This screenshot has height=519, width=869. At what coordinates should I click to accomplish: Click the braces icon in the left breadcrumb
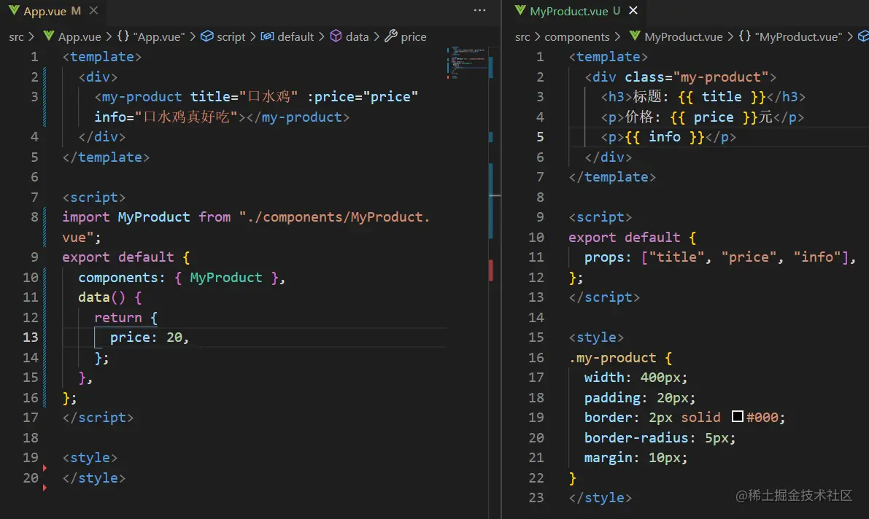[123, 36]
